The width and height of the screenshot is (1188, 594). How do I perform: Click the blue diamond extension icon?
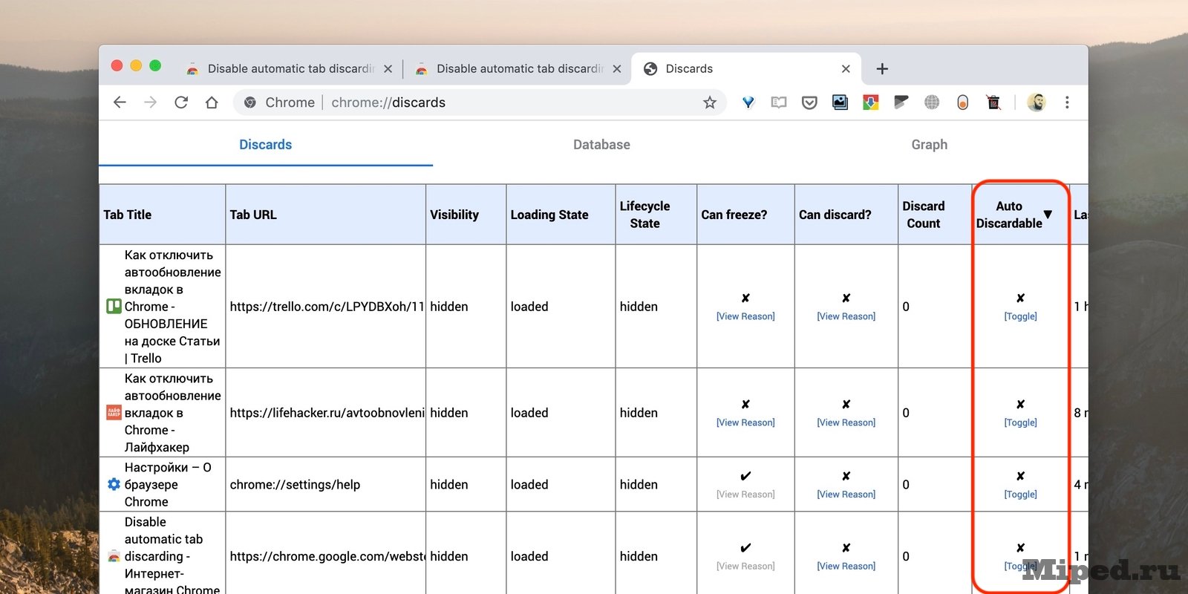click(x=748, y=102)
